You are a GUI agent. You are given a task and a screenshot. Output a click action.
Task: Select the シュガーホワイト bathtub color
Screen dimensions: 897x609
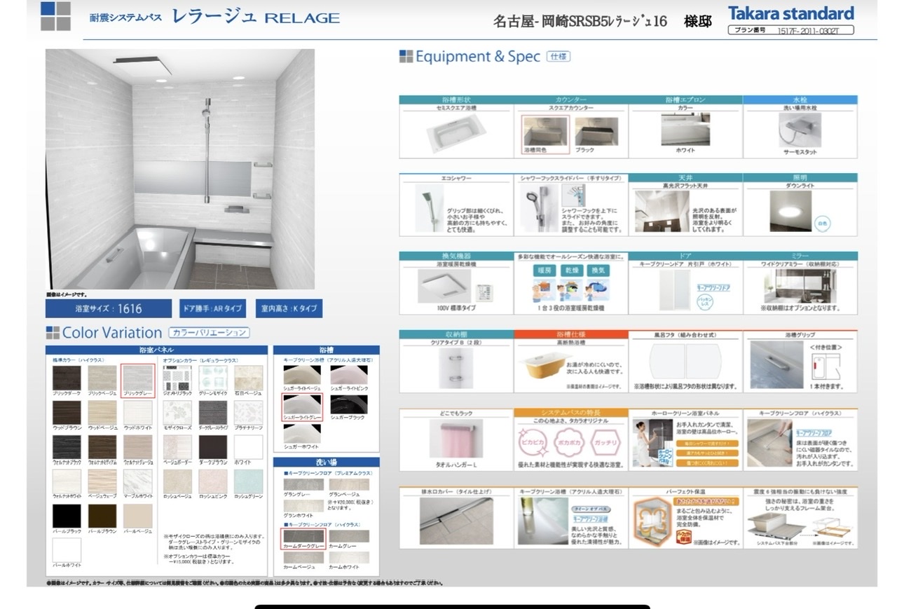[302, 432]
